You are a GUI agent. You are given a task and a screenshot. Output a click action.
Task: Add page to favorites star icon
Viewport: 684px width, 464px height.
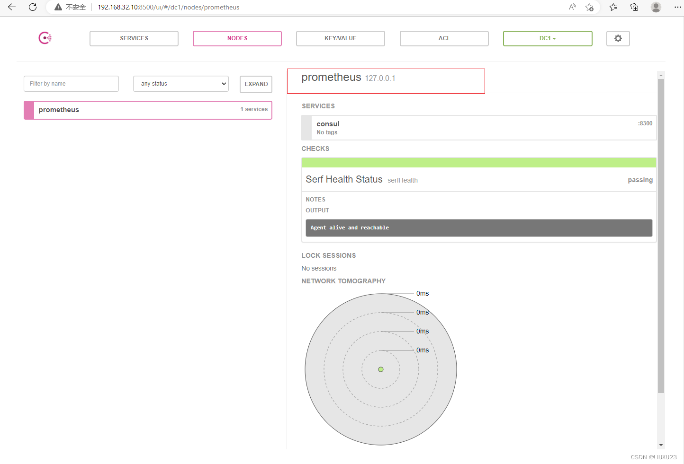pos(589,7)
